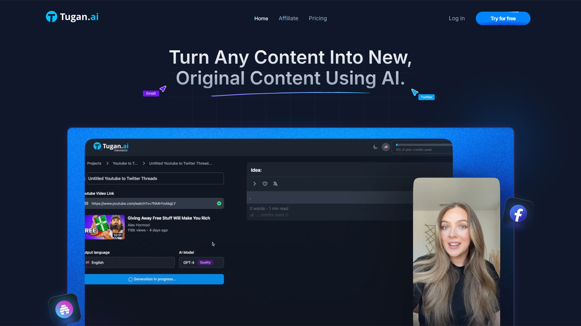Open the Alex Hormozi video thumbnail

(x=105, y=227)
